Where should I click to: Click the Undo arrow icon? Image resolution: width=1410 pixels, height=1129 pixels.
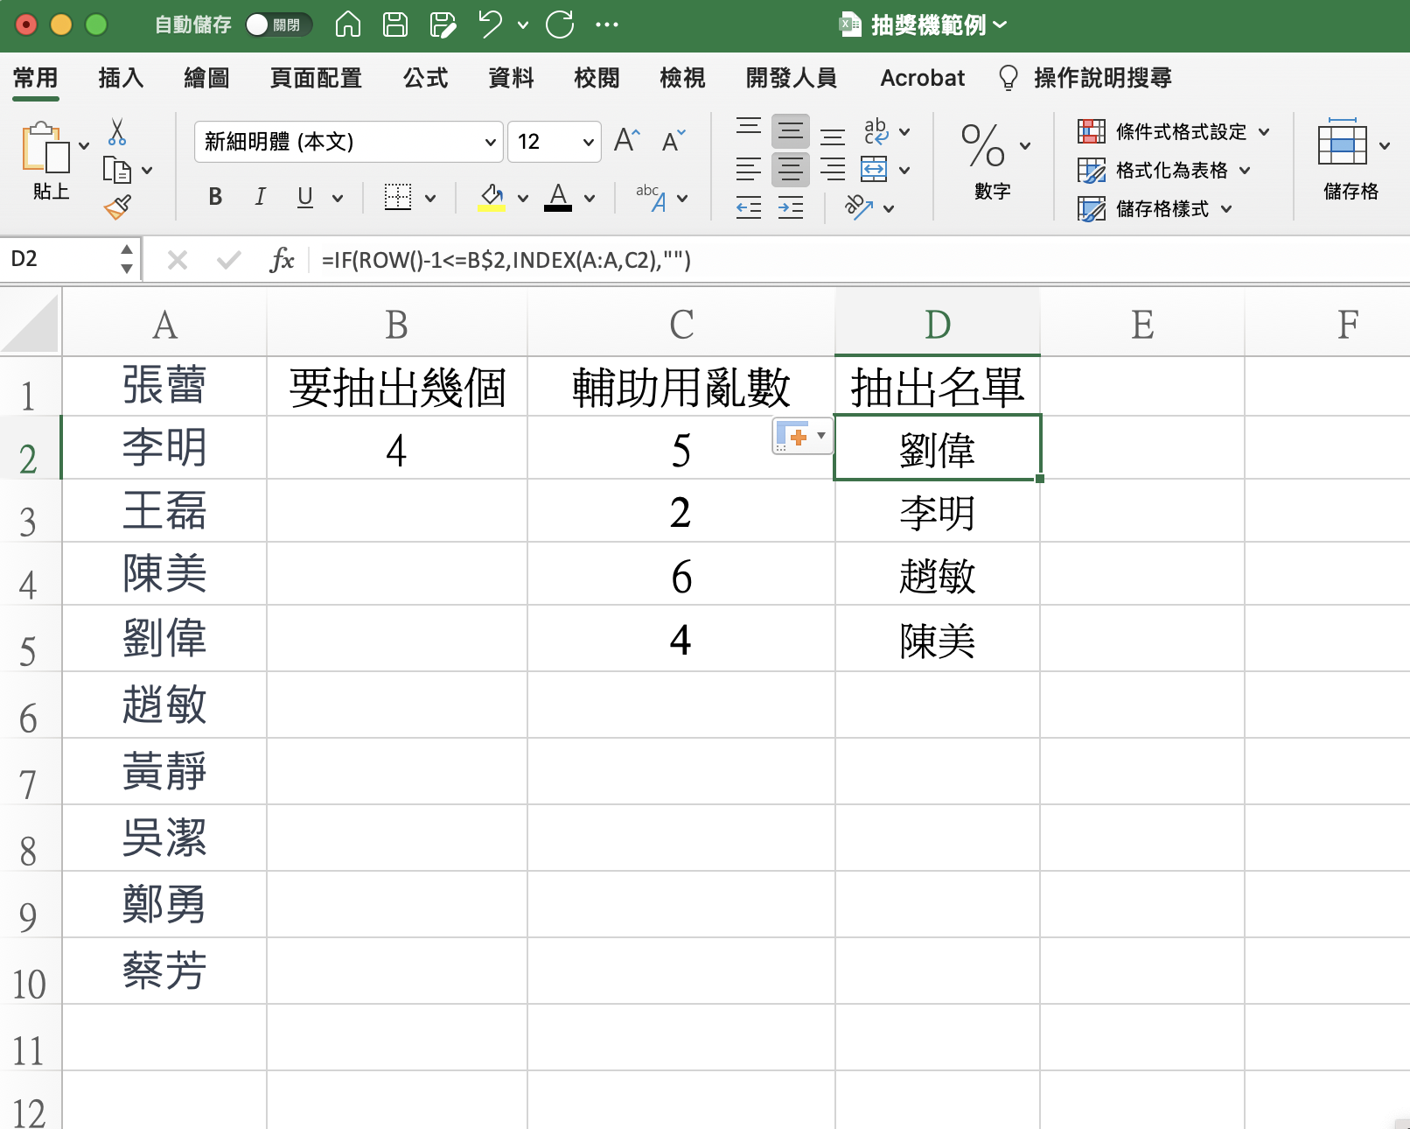490,25
